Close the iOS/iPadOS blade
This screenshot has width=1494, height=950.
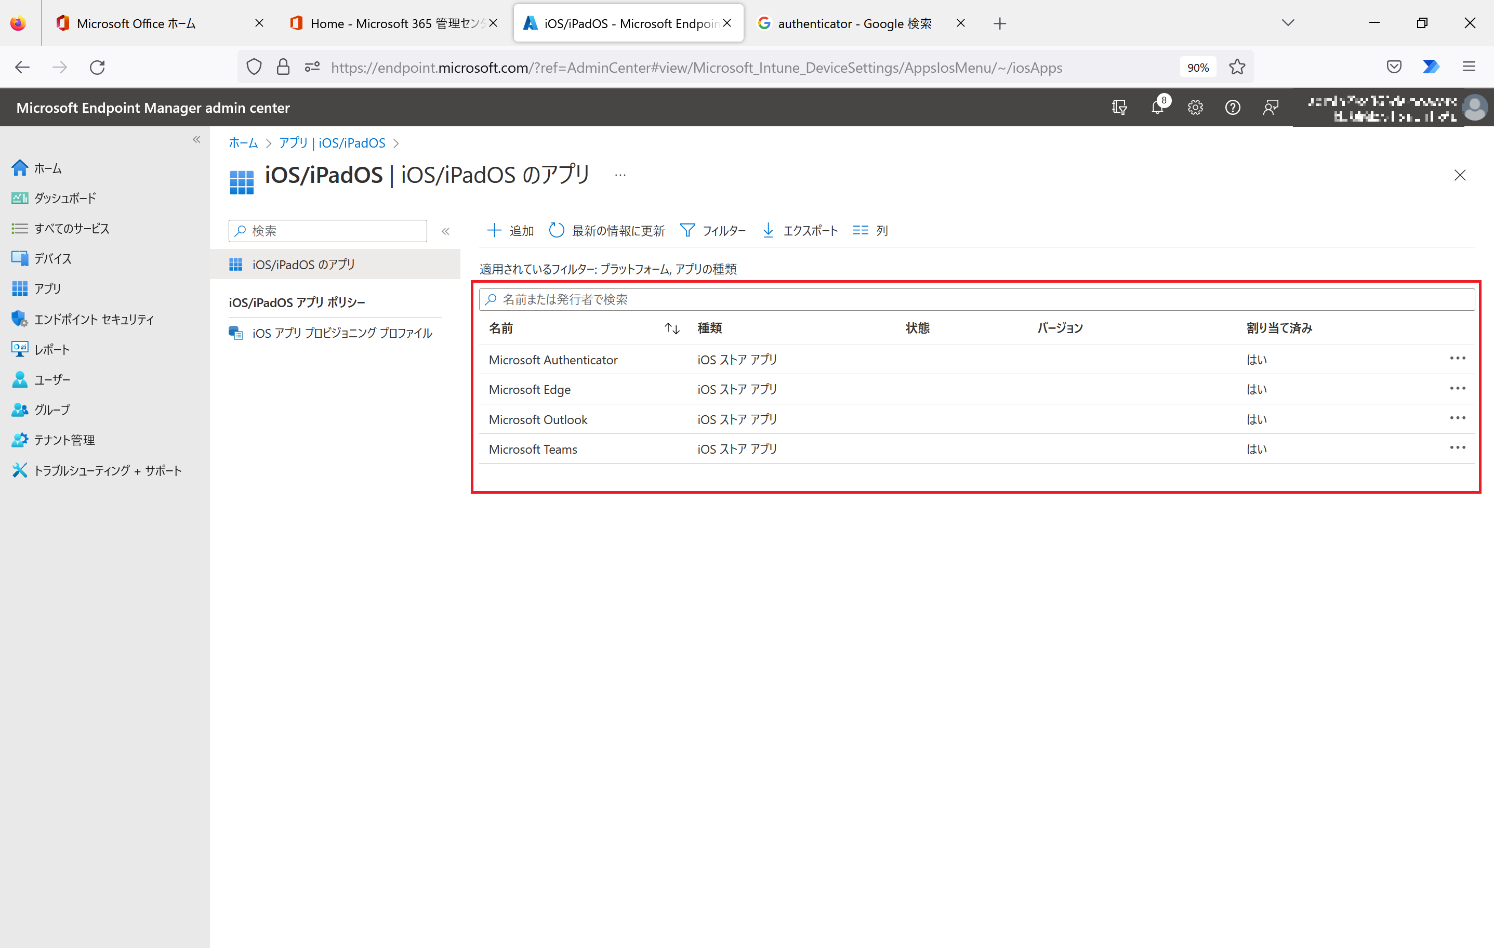tap(1459, 176)
